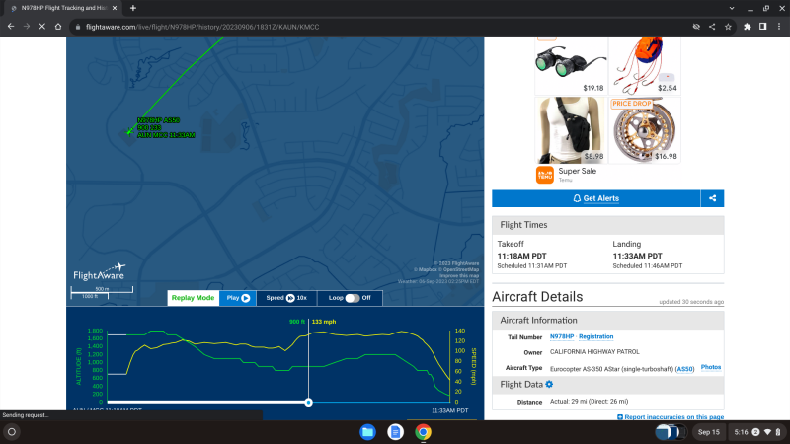
Task: Open Chrome three-dot menu
Action: tap(779, 27)
